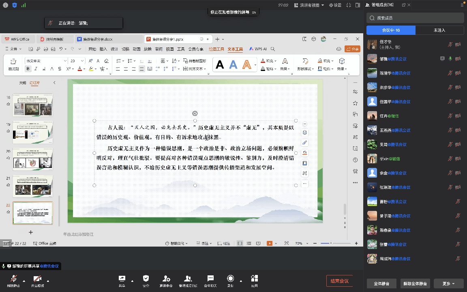Viewport: 467px width, 292px height.
Task: Click the slideshow play button in status bar
Action: pyautogui.click(x=270, y=243)
